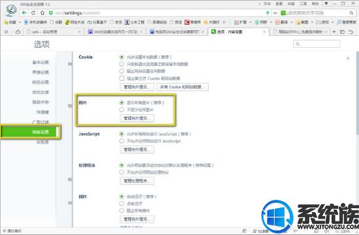Click the undo closed tab icon
359x235 pixels.
pyautogui.click(x=350, y=32)
